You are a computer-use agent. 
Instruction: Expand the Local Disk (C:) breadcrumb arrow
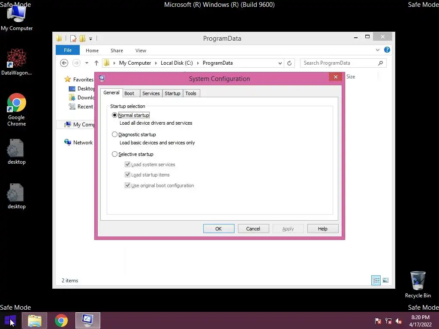[x=198, y=63]
